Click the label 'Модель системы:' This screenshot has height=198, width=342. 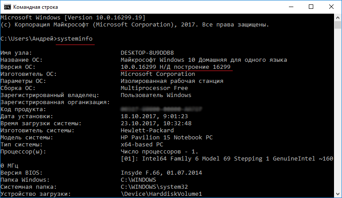click(x=27, y=137)
